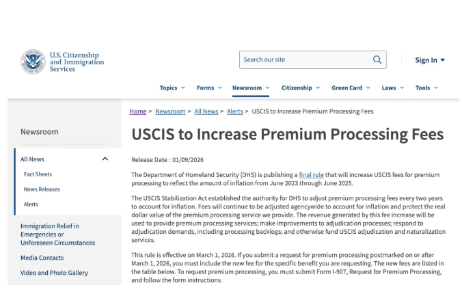This screenshot has width=462, height=296.
Task: Open the Newsroom navigation menu
Action: click(x=250, y=88)
